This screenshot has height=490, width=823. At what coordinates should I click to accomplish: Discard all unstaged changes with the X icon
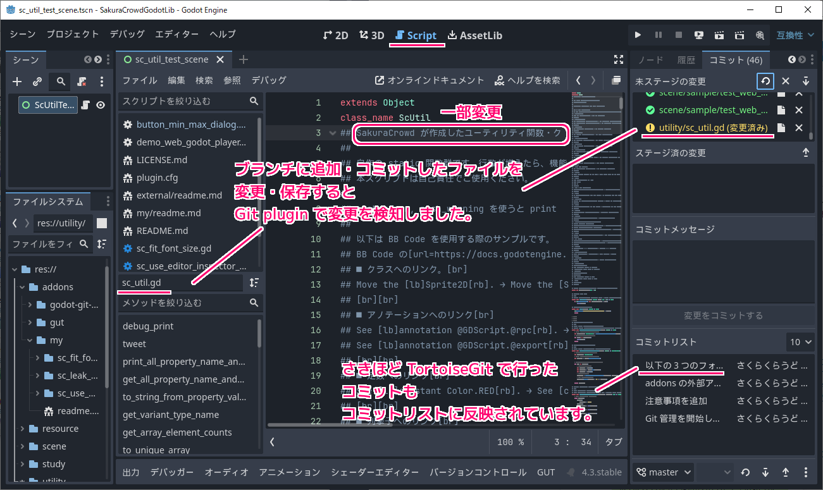pos(786,81)
